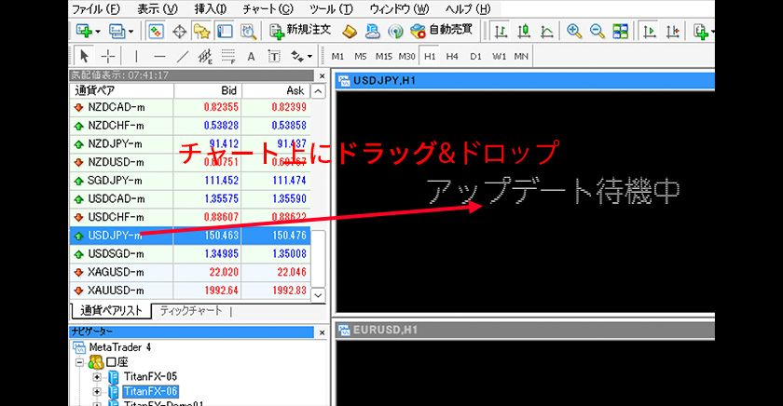Click the zoom in magnifier icon
The height and width of the screenshot is (406, 783).
pos(574,31)
